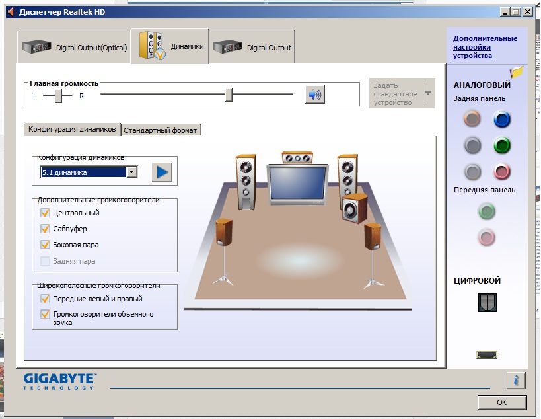Open the connector settings folder icon
Image resolution: width=541 pixels, height=419 pixels.
517,72
